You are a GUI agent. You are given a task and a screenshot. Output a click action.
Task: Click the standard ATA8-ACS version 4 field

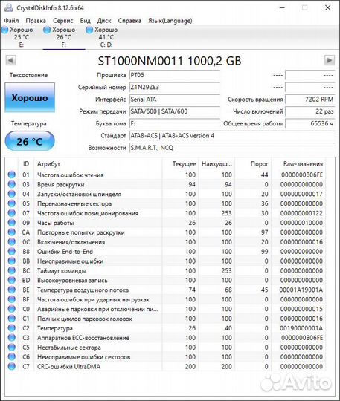click(x=232, y=136)
